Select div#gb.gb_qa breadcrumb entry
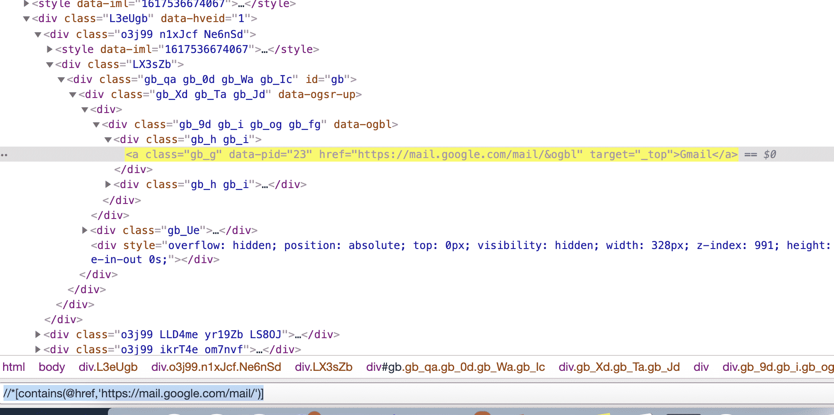Screen dimensions: 834x415 [x=455, y=367]
